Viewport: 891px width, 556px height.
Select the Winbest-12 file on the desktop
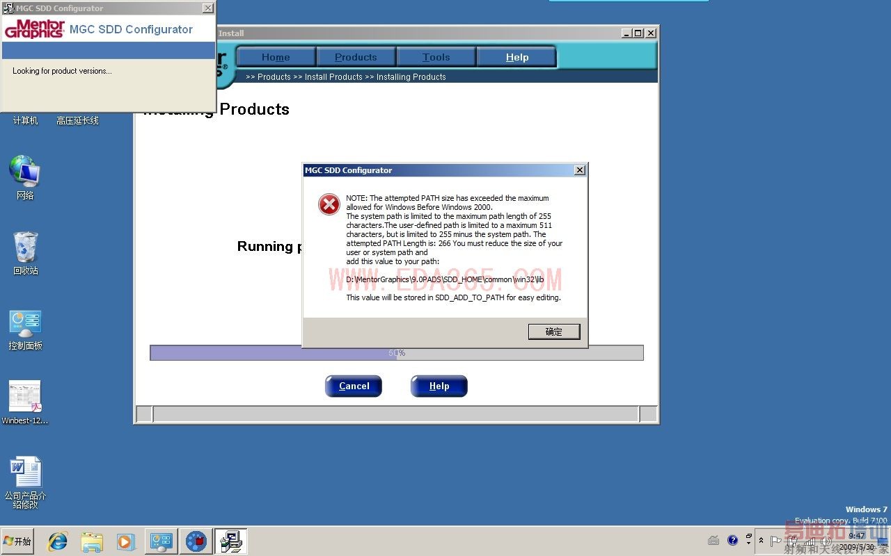click(x=26, y=402)
